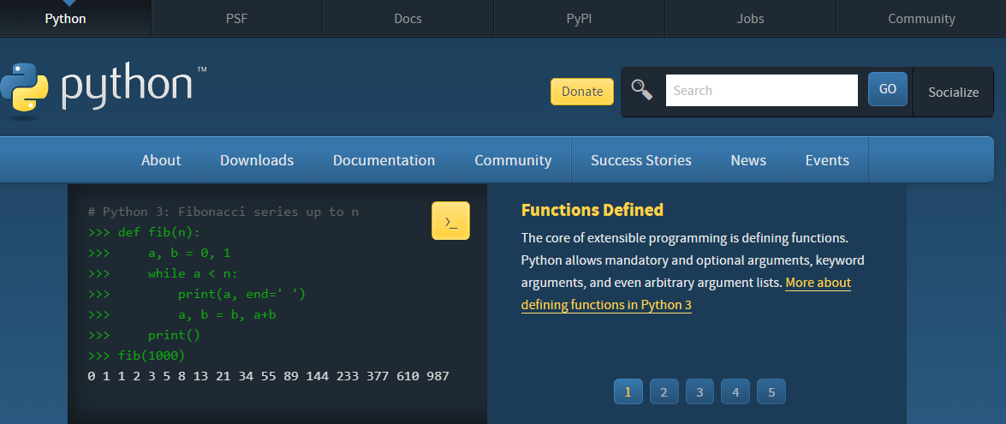This screenshot has height=424, width=1006.
Task: Select slide 2 in the carousel pager
Action: 664,392
